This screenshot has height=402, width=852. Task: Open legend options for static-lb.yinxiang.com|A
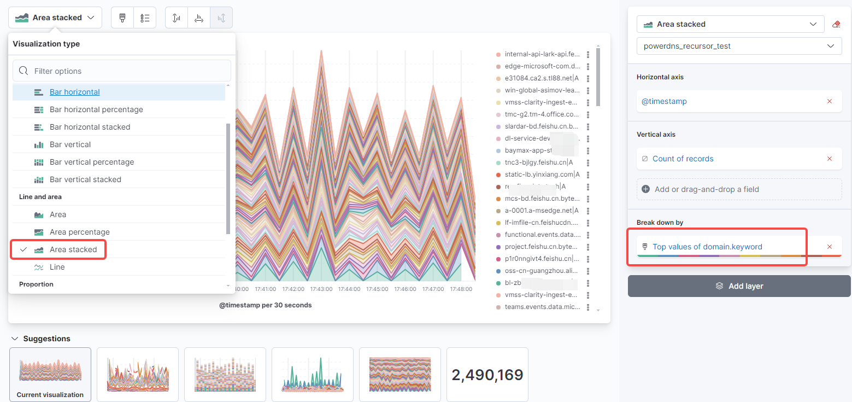(588, 174)
